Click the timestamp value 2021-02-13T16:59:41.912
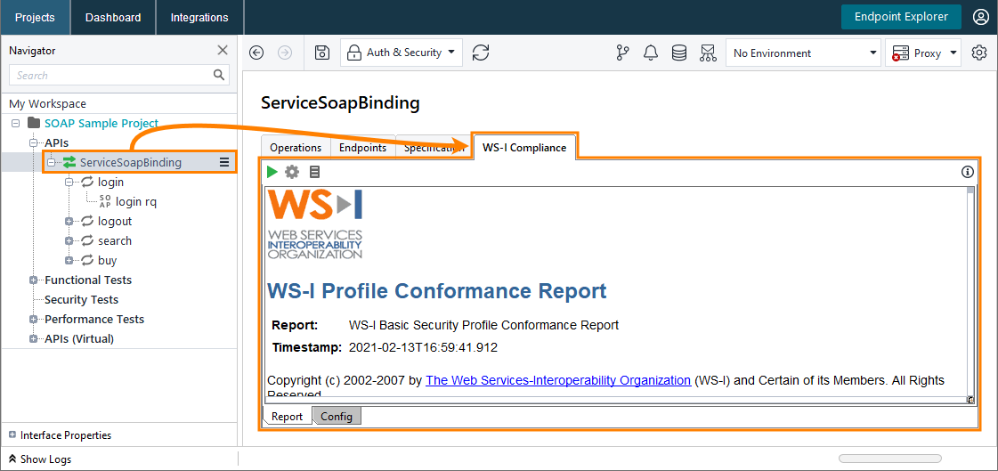998x471 pixels. [x=423, y=347]
